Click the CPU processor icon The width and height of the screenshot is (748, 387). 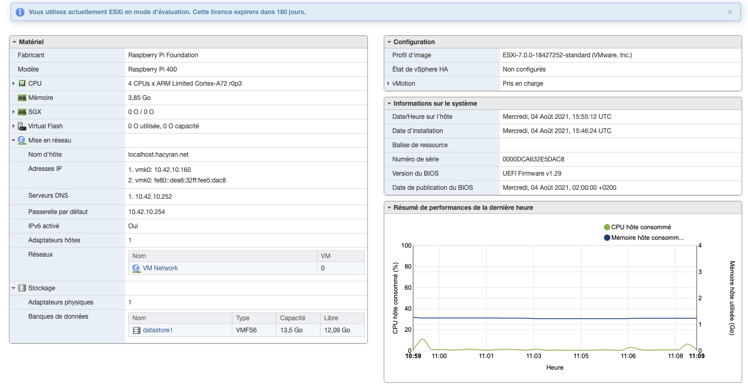[22, 83]
